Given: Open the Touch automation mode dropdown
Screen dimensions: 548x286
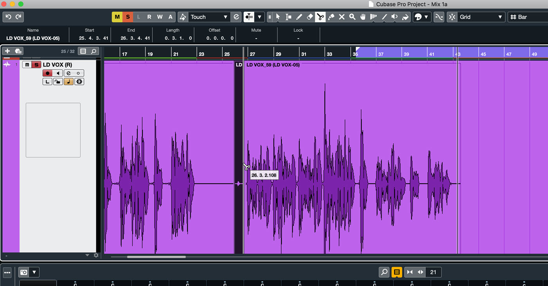Looking at the screenshot, I should 209,17.
